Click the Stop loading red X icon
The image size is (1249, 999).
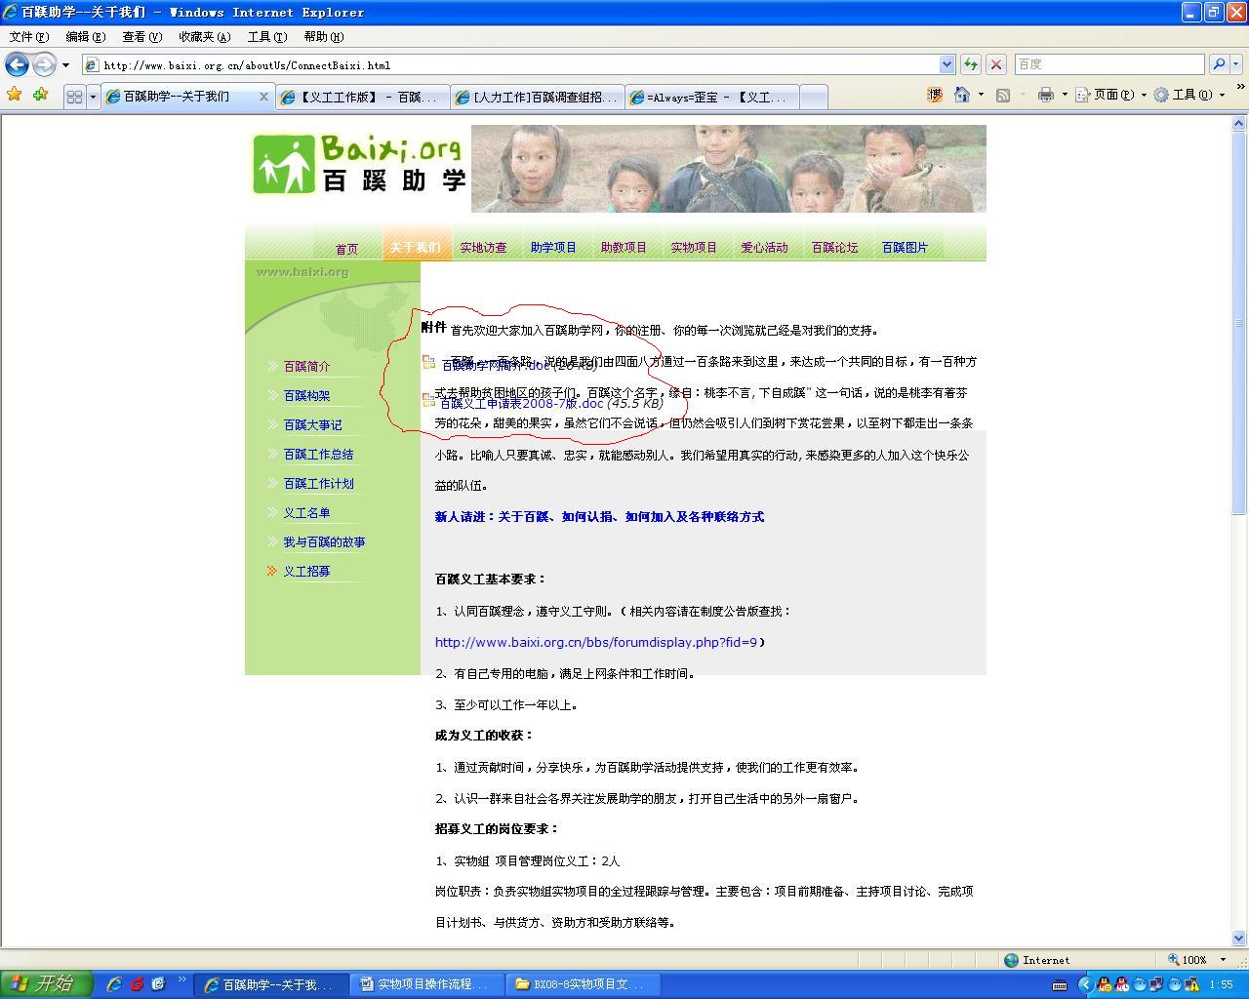point(995,64)
